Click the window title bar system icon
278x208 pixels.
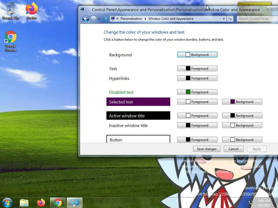(x=82, y=9)
